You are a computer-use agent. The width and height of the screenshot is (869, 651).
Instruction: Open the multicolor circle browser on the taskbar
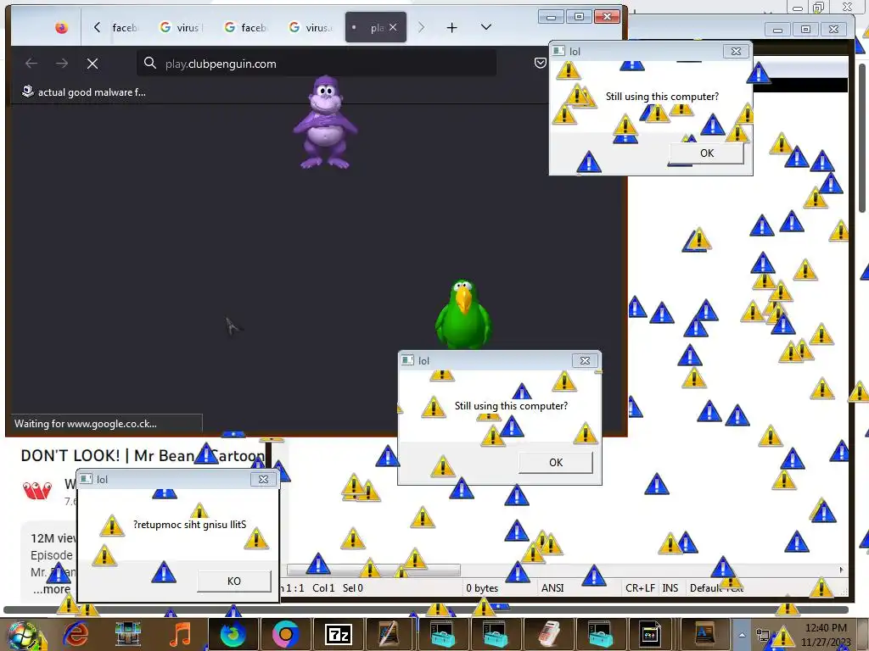286,634
